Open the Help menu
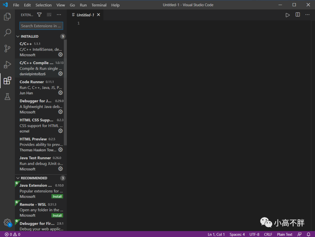315x237 pixels. pos(115,5)
